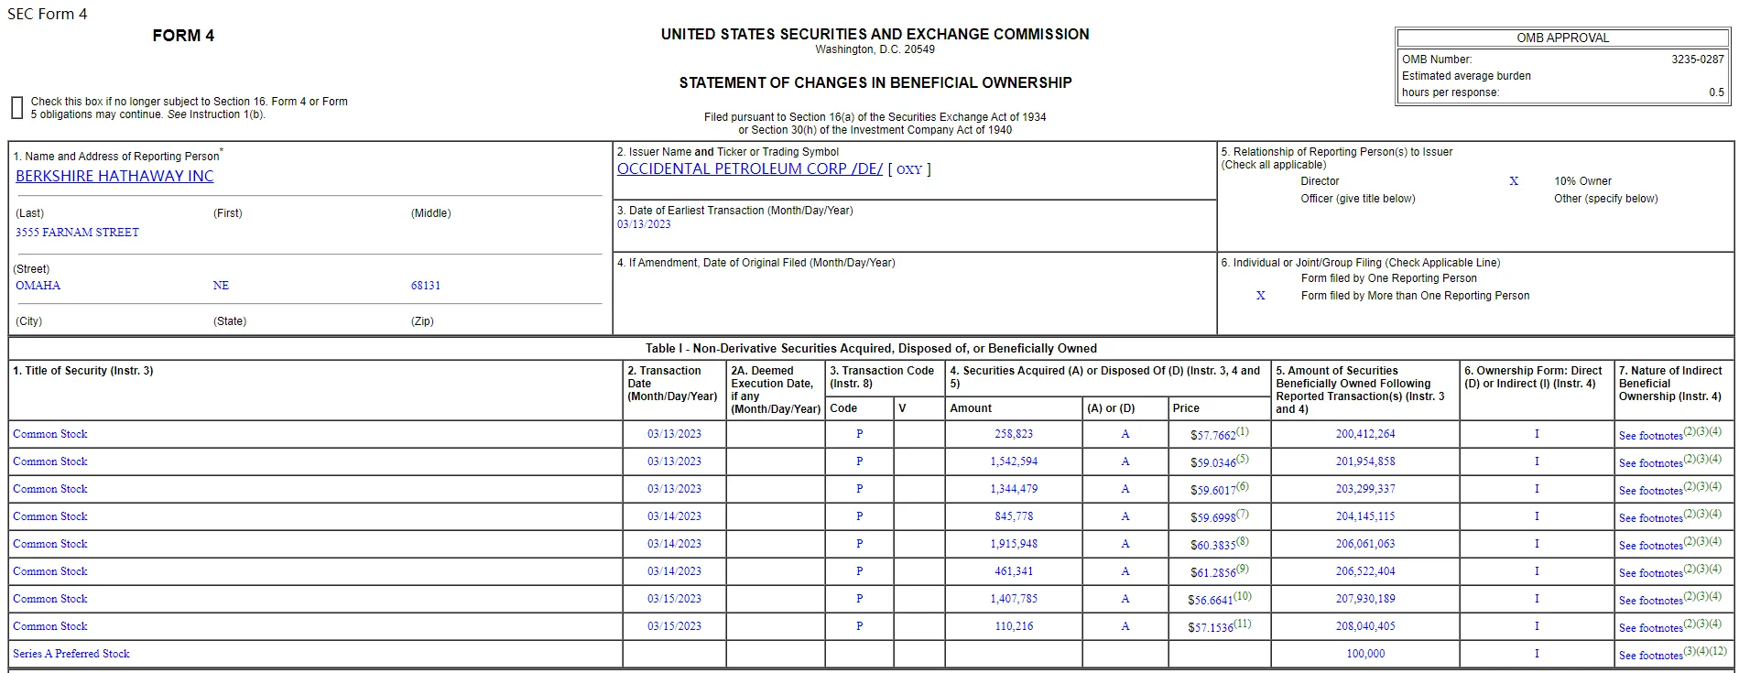Click the Series A Preferred Stock title
This screenshot has width=1739, height=673.
tap(71, 654)
